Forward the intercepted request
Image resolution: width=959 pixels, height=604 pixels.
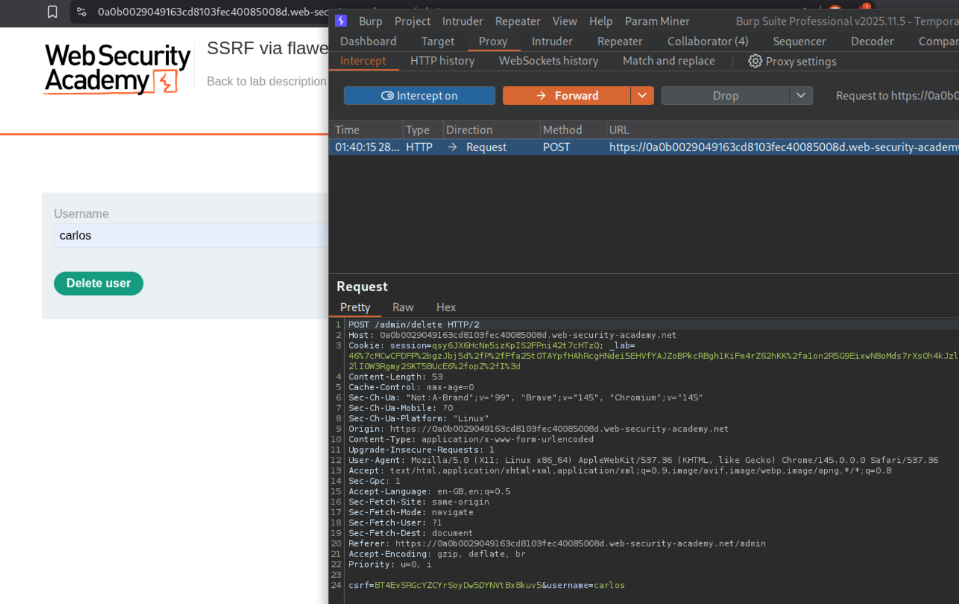click(567, 96)
